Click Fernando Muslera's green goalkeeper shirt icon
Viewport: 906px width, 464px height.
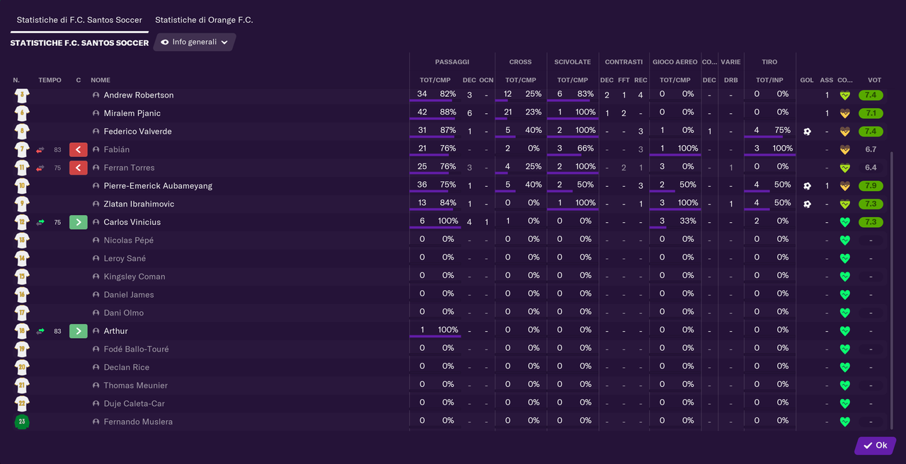[22, 422]
